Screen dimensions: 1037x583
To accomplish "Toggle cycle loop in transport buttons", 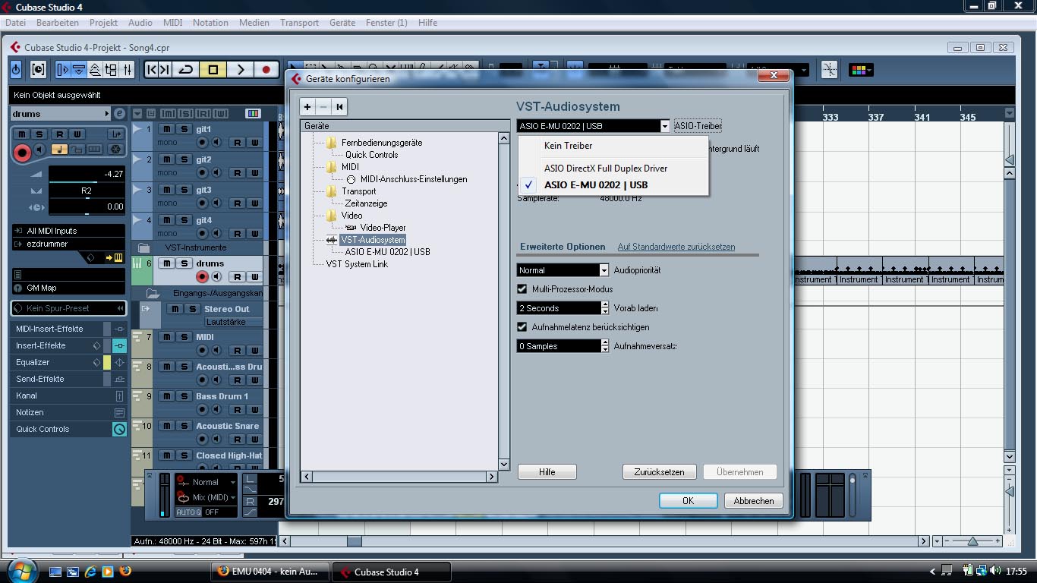I will pyautogui.click(x=186, y=70).
